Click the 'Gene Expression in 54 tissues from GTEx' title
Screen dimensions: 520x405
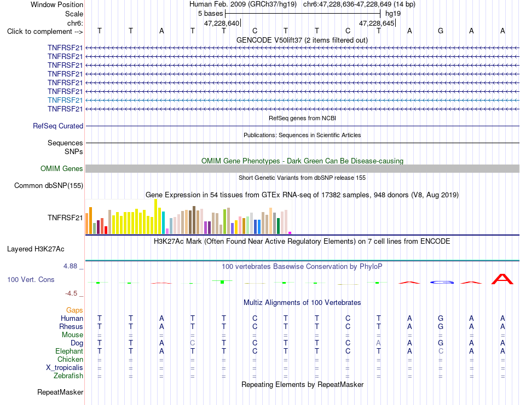302,195
